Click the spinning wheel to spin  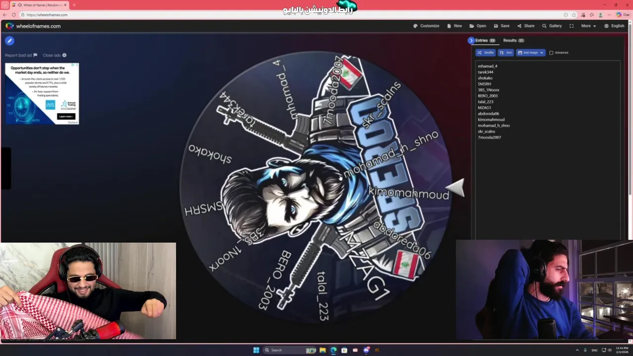click(316, 188)
